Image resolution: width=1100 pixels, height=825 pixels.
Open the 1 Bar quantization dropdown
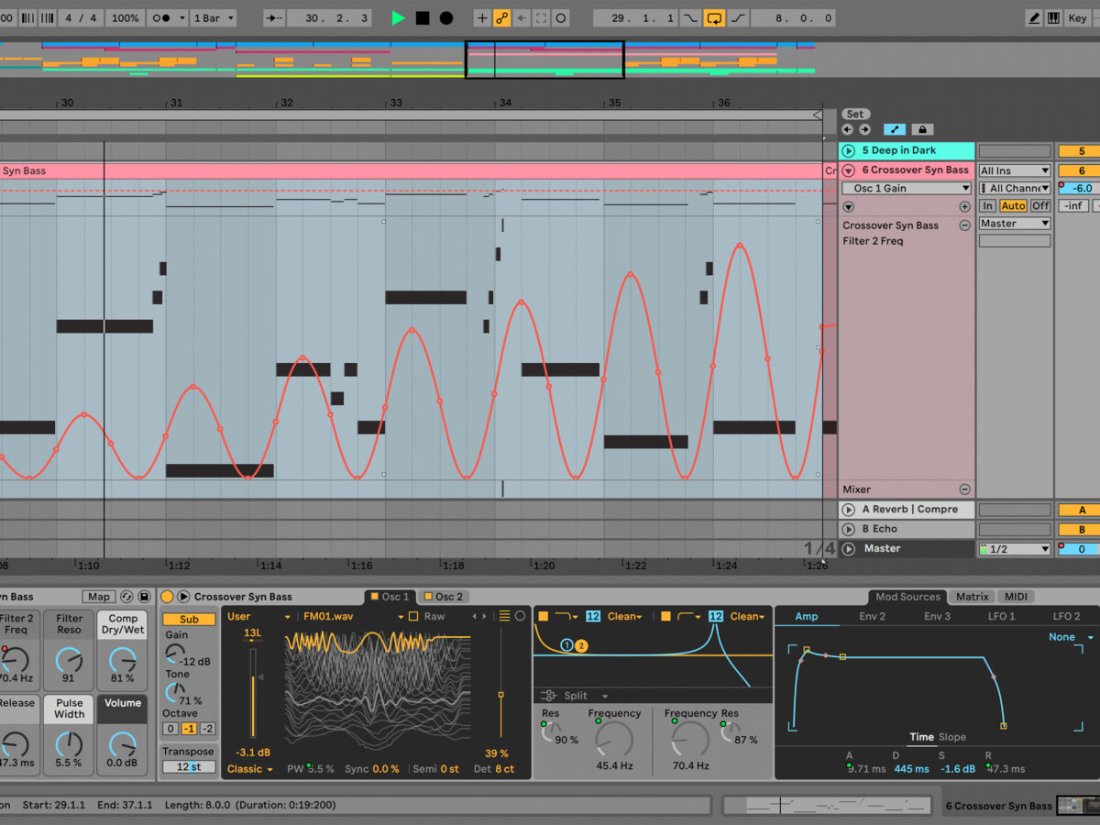[x=214, y=17]
